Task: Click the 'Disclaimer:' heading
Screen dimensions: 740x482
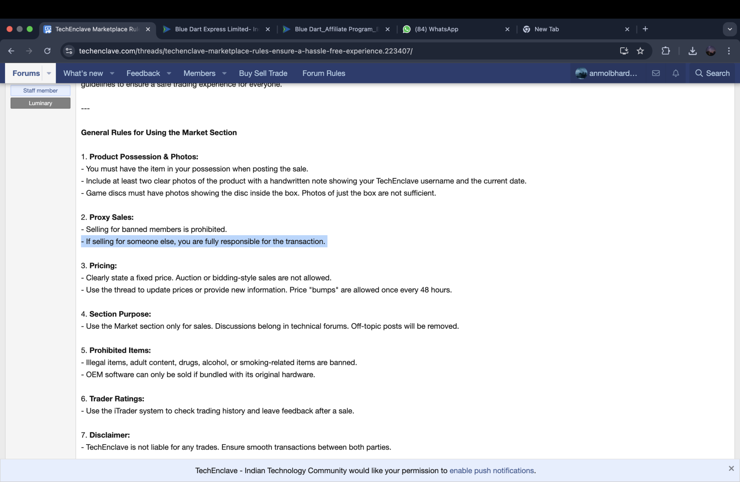Action: 110,435
